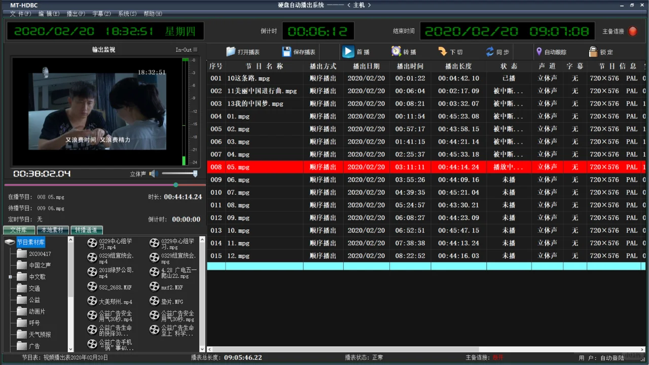Open the 编辑 menu
649x365 pixels.
click(x=49, y=14)
